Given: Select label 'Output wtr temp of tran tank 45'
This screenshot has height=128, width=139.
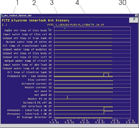Looking at the screenshot, I should tap(27, 38).
